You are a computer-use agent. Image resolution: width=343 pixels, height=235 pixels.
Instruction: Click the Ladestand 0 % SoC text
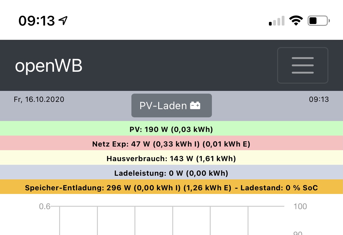coord(279,188)
